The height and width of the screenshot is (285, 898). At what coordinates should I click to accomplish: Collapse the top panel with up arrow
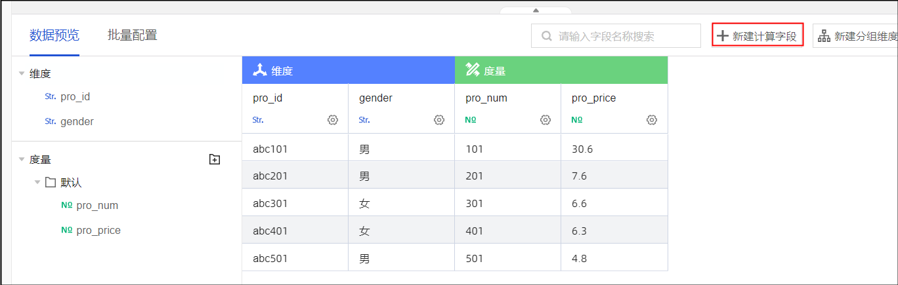tap(536, 10)
